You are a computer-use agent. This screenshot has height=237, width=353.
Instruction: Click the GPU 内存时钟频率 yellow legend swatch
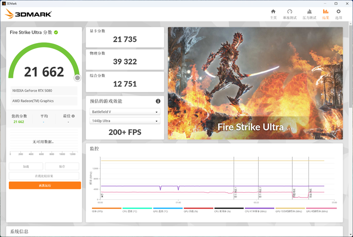tap(289, 208)
